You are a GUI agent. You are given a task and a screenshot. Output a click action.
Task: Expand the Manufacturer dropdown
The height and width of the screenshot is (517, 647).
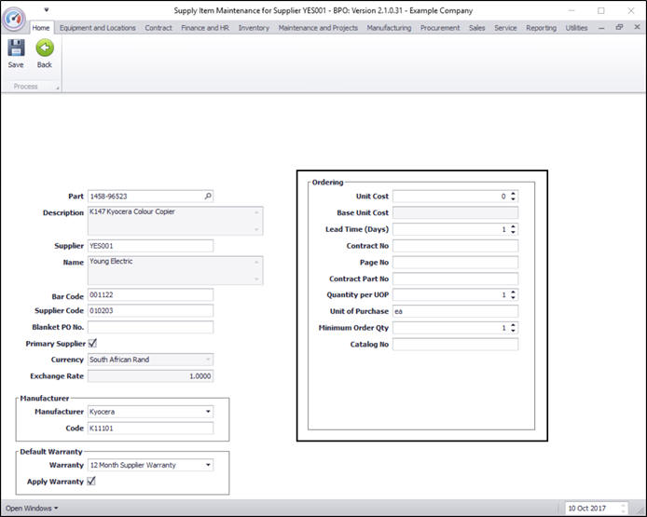coord(208,412)
